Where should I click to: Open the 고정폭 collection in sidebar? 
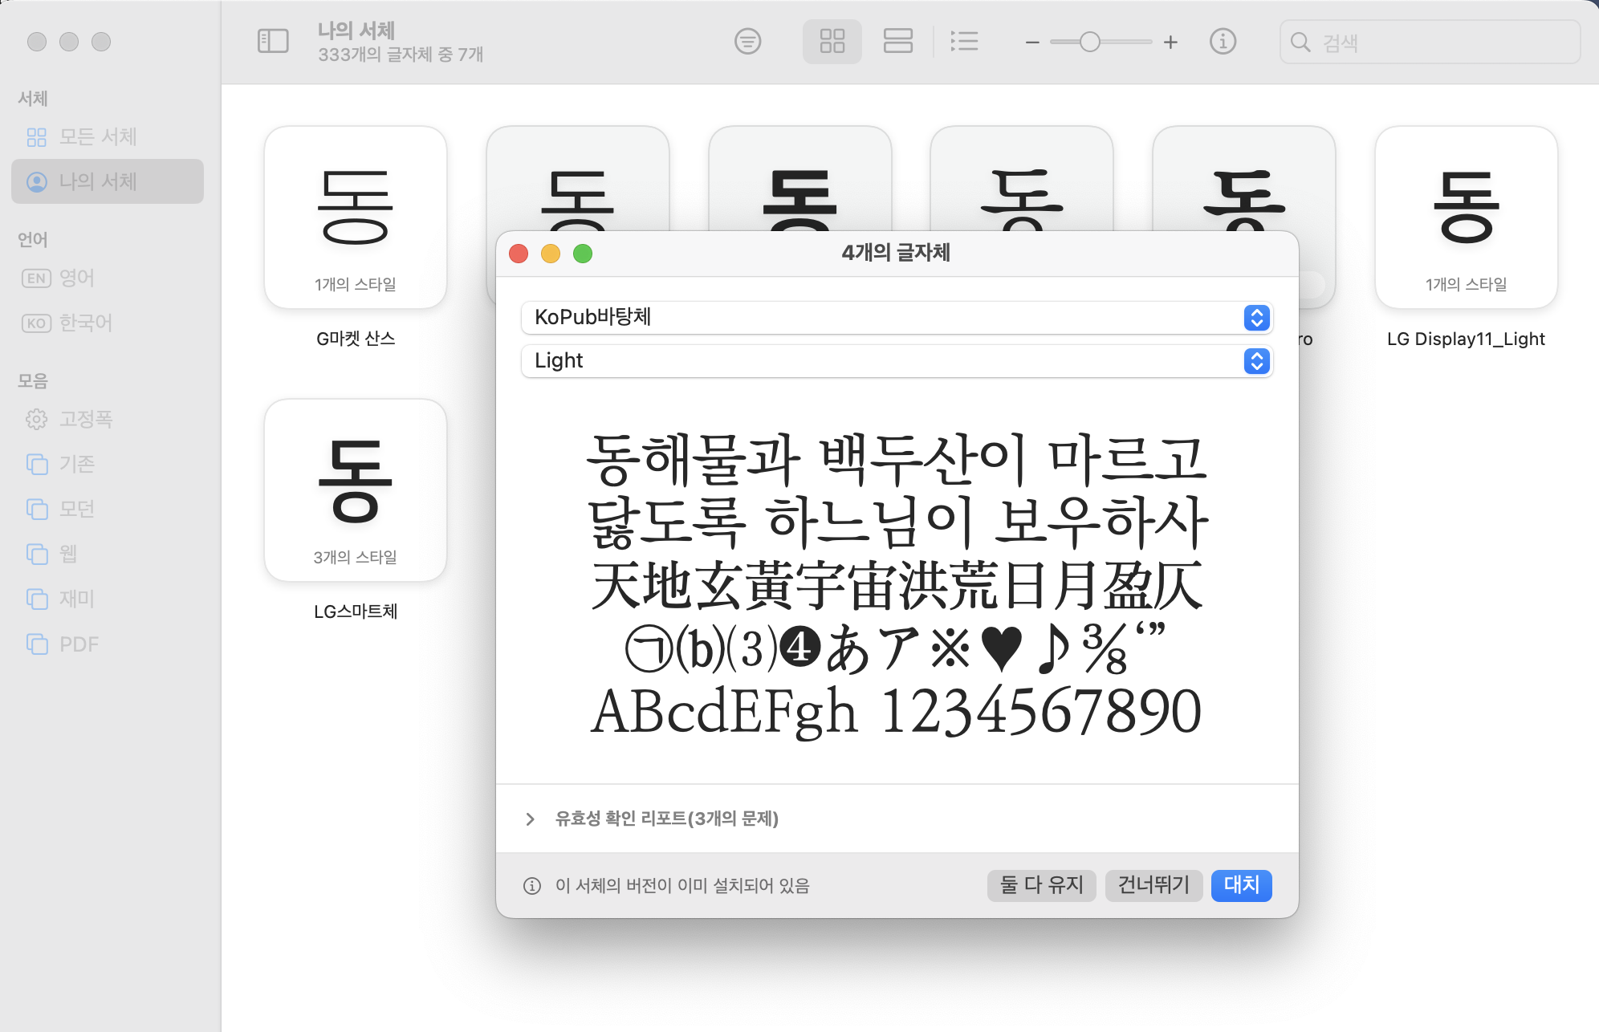85,419
